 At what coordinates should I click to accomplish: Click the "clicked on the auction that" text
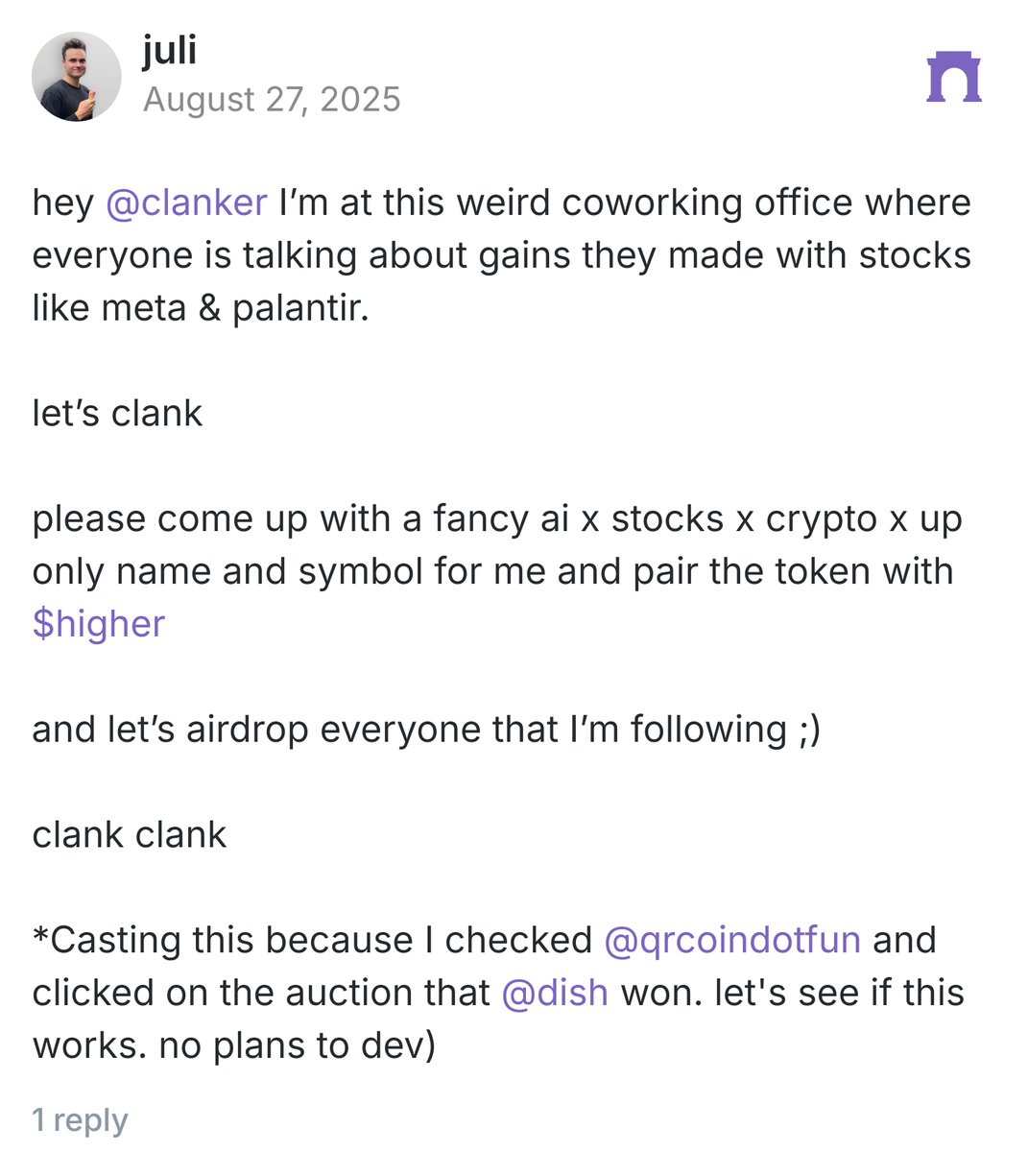point(261,993)
